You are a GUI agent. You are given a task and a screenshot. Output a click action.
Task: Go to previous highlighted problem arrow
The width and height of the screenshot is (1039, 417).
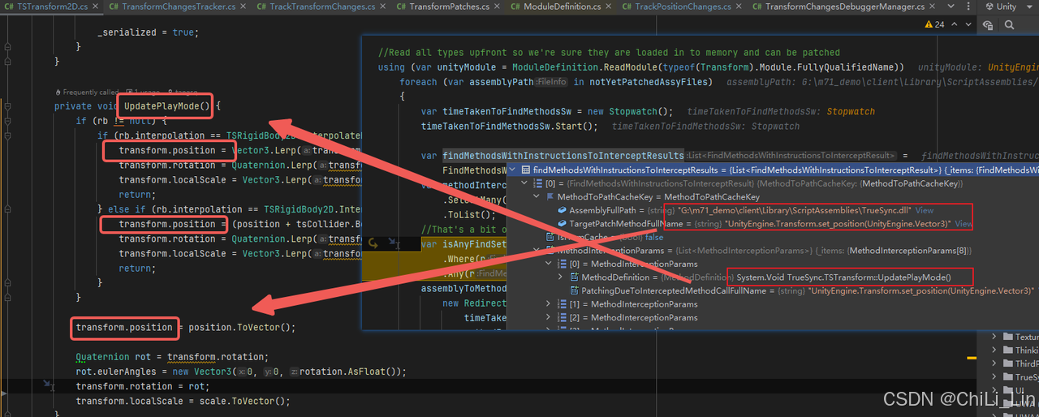pyautogui.click(x=953, y=24)
